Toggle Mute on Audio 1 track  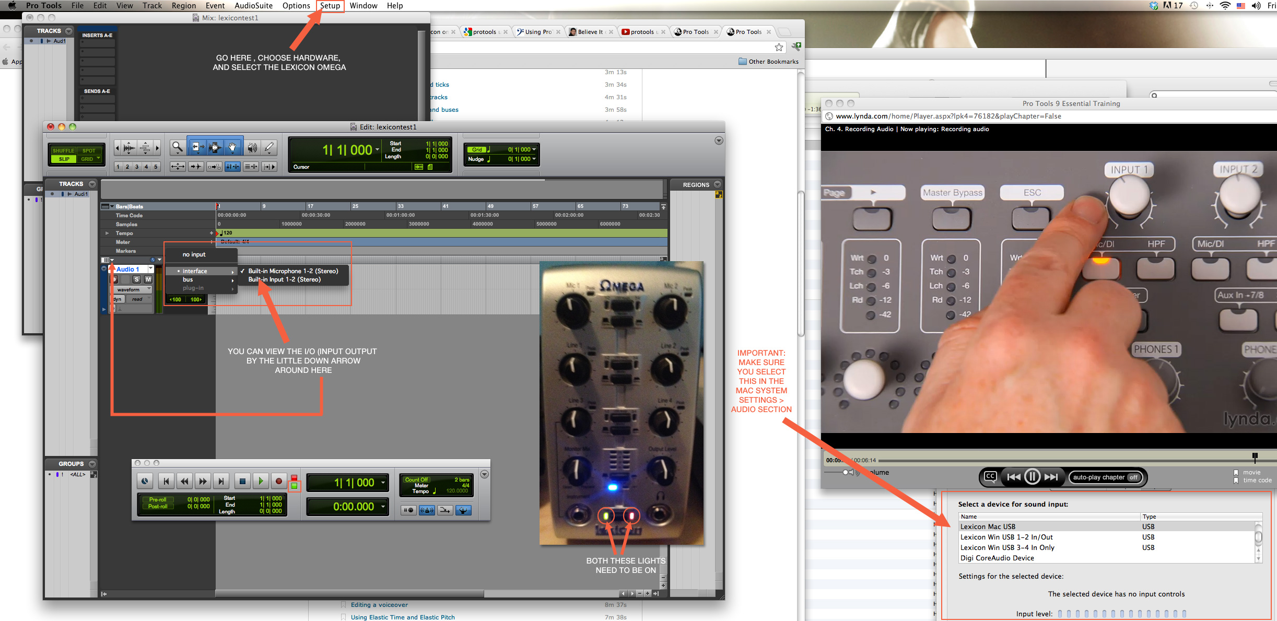[x=148, y=279]
